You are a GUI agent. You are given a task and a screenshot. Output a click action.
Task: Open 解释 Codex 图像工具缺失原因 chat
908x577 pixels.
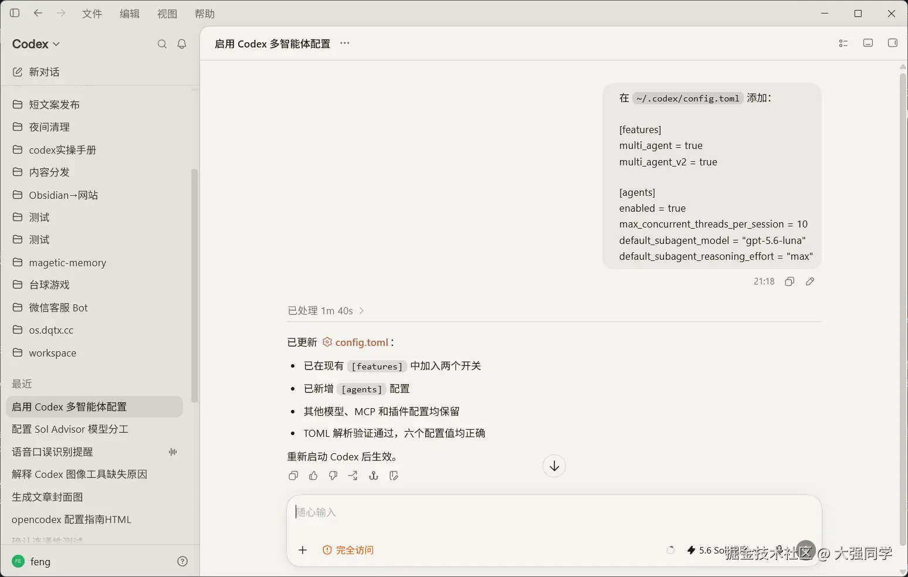click(x=94, y=474)
